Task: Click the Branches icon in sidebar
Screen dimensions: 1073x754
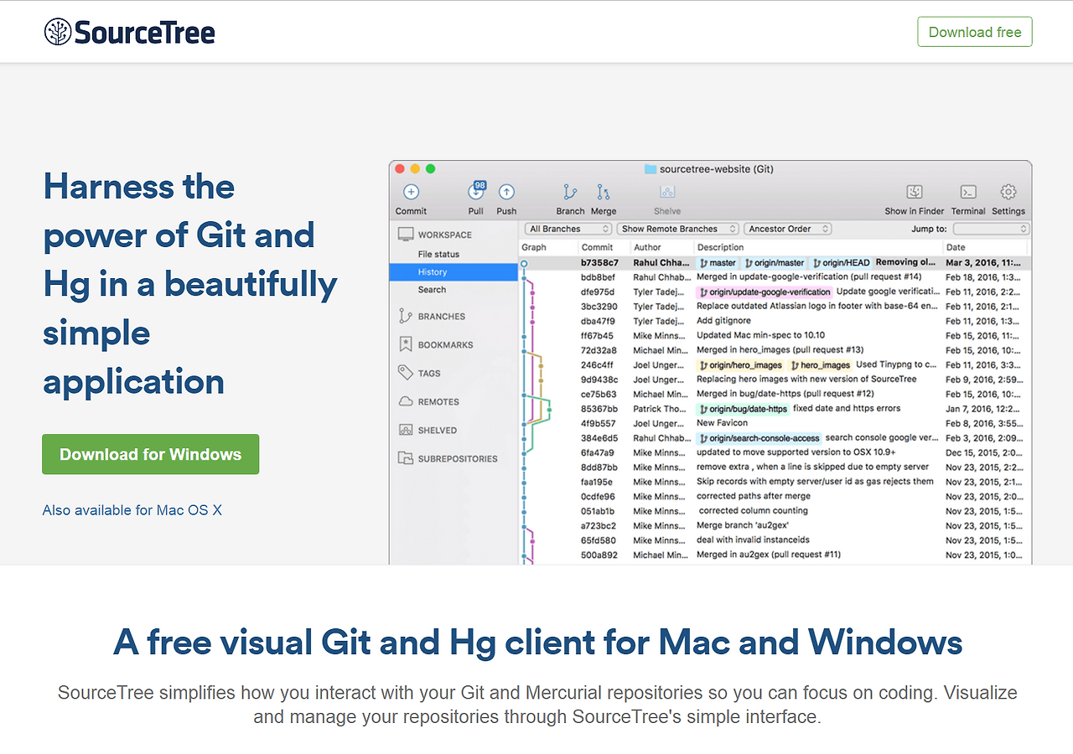Action: (406, 316)
